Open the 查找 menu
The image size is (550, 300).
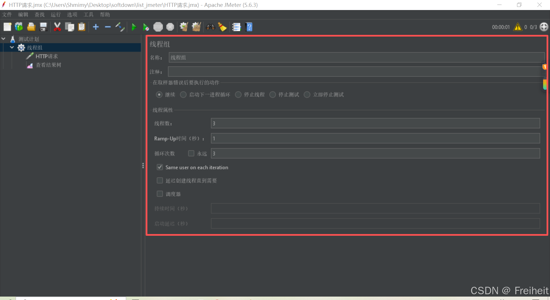click(40, 15)
